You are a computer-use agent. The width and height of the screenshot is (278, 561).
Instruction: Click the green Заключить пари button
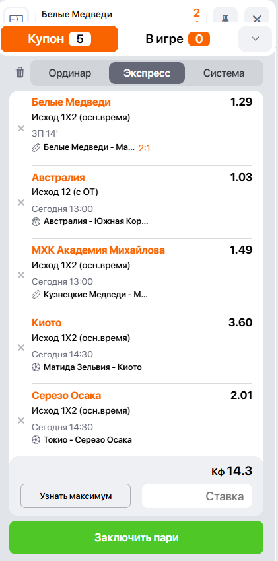tap(136, 537)
